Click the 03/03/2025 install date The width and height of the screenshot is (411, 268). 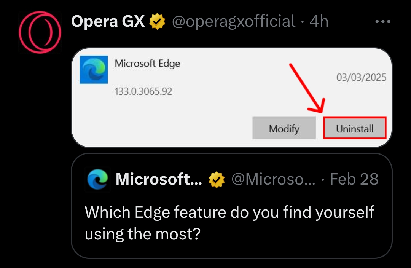[361, 78]
